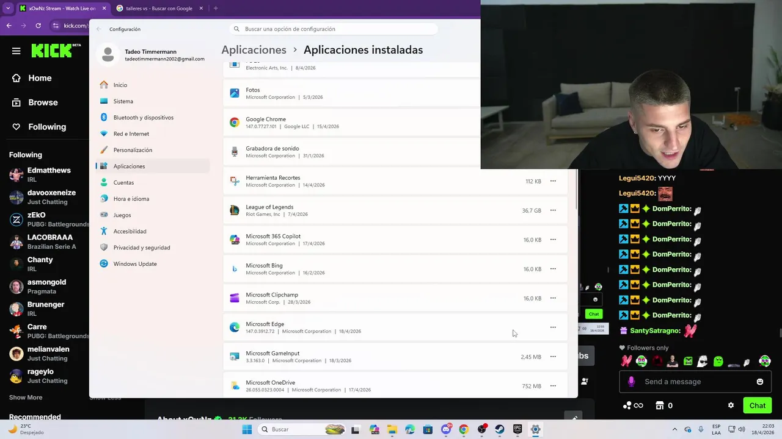Open Kick hamburger menu
This screenshot has width=782, height=439.
coord(16,51)
